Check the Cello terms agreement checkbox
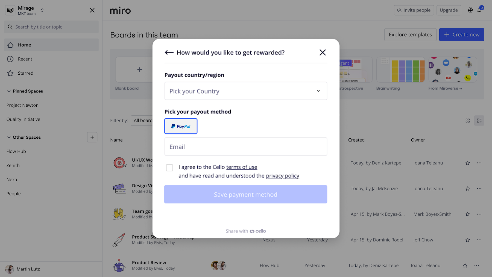This screenshot has width=492, height=277. [x=169, y=168]
